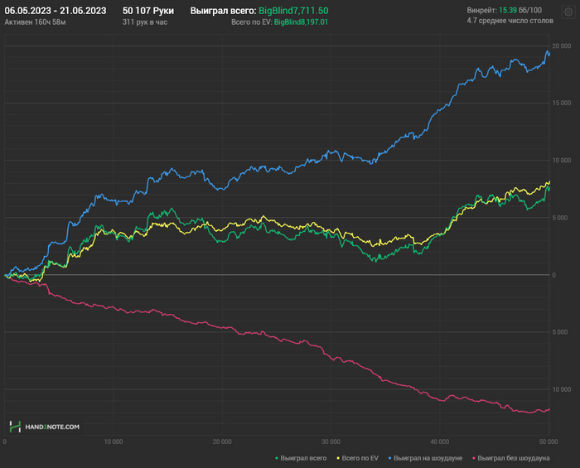The image size is (580, 468).
Task: Click the pink legend dot for non-showdown winnings
Action: tap(474, 458)
